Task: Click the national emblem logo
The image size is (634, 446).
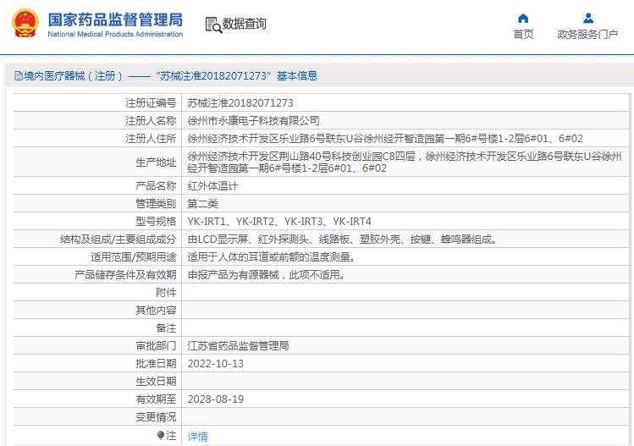Action: (25, 23)
